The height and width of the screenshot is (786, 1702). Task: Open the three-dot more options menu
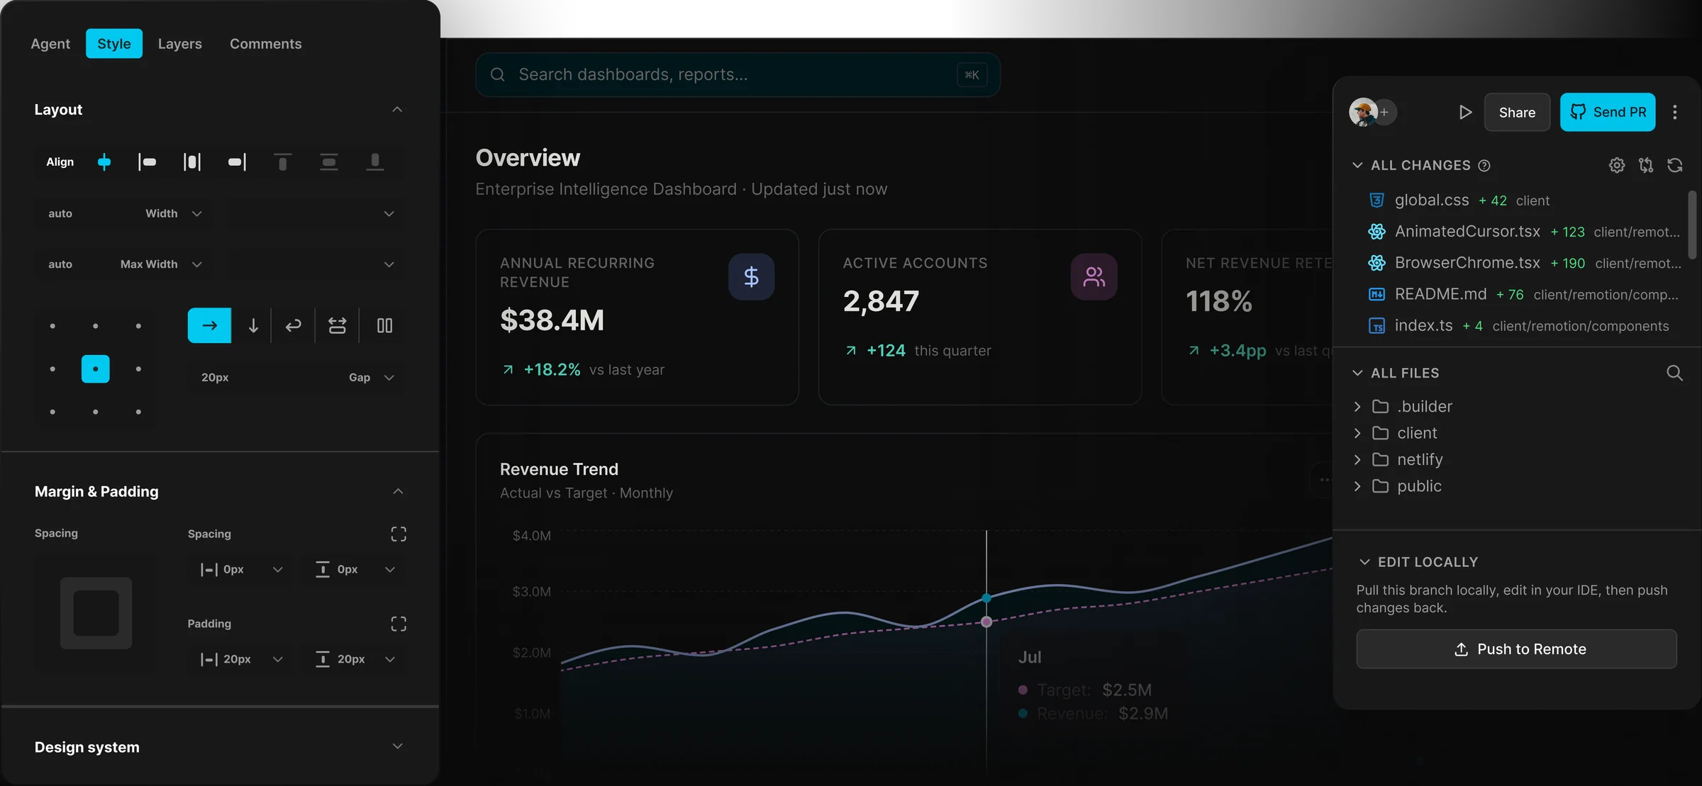pos(1675,112)
